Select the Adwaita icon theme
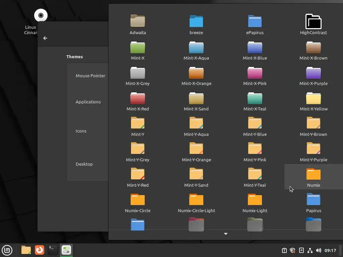The image size is (343, 257). [138, 24]
